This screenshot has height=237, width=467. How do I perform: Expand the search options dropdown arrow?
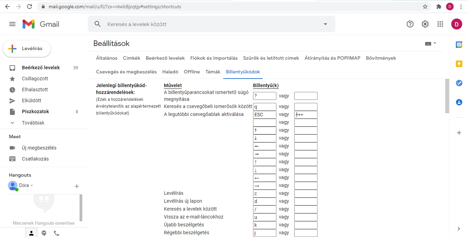tap(325, 24)
